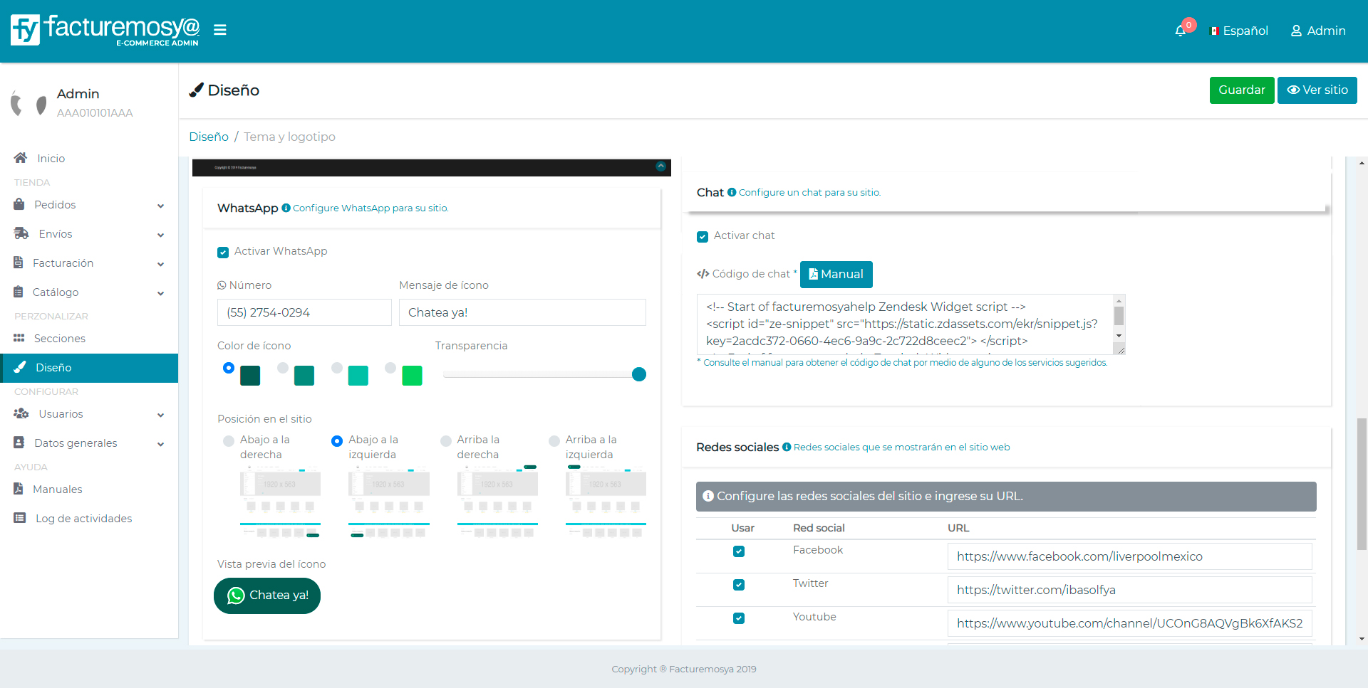Click the Secciones grid icon
The image size is (1368, 688).
pos(19,338)
